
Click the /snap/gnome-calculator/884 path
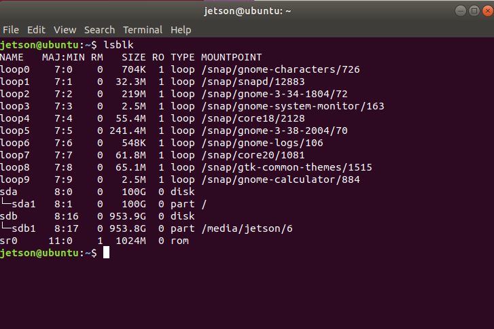pyautogui.click(x=280, y=179)
